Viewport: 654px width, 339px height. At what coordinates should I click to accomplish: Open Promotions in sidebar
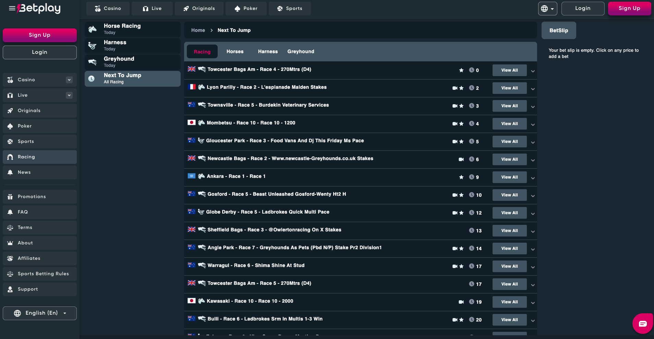point(40,197)
